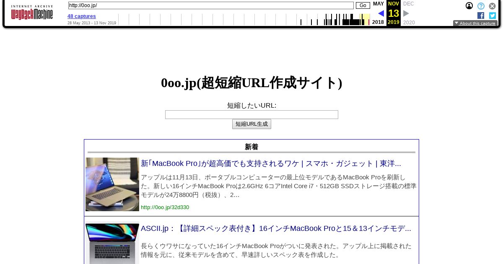Screen dimensions: 503x264
Task: Click the highlighted 2019 year label
Action: pos(394,22)
